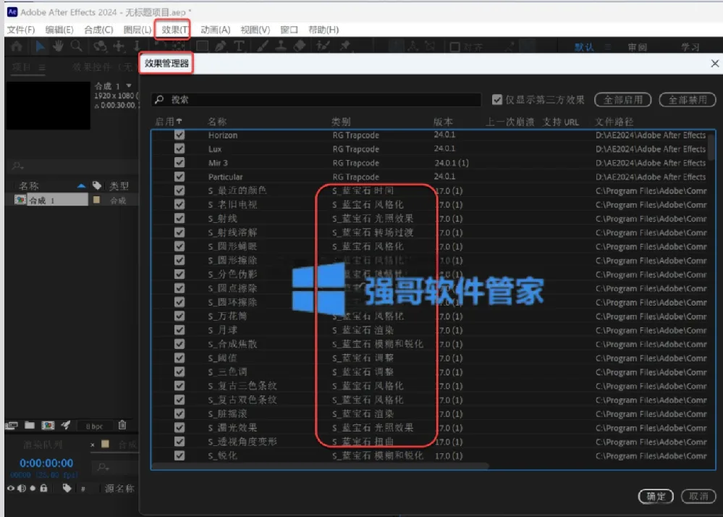Select the Orbit camera tool
This screenshot has width=723, height=517.
click(x=100, y=46)
